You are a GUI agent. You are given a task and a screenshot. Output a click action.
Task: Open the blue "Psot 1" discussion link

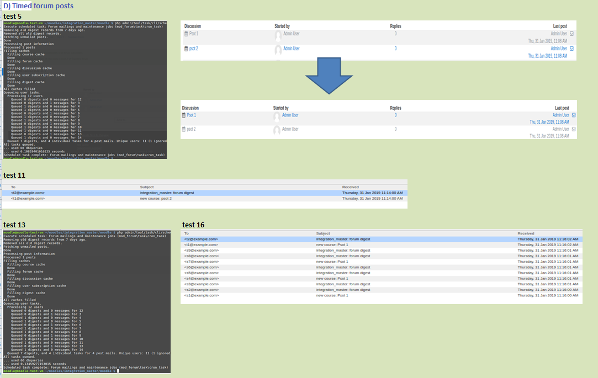[192, 115]
